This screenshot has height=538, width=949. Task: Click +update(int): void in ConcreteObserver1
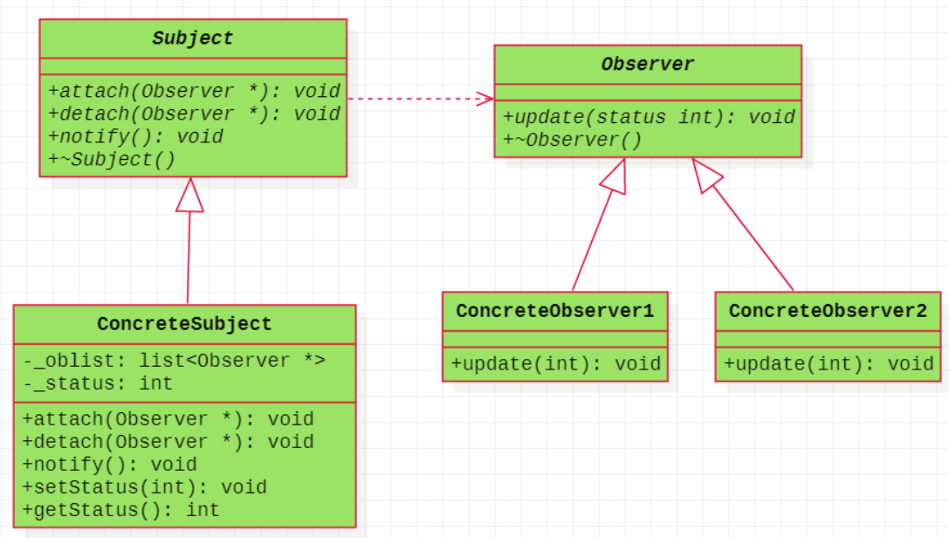[x=555, y=363]
